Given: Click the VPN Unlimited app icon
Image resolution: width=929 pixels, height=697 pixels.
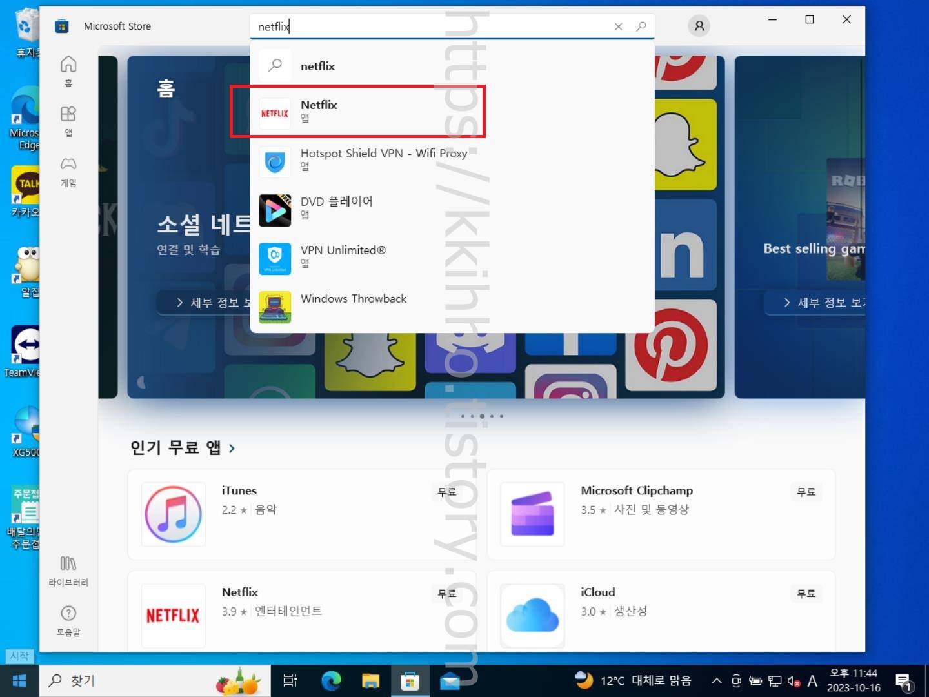Looking at the screenshot, I should point(275,259).
